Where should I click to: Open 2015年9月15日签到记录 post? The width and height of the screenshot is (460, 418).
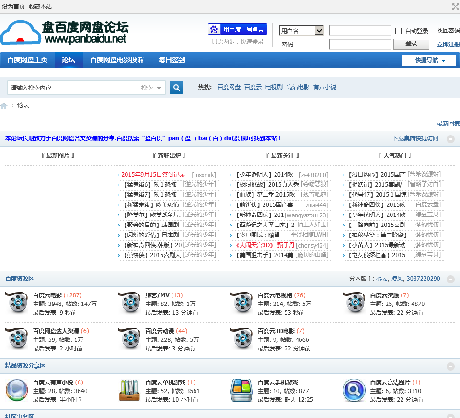153,175
